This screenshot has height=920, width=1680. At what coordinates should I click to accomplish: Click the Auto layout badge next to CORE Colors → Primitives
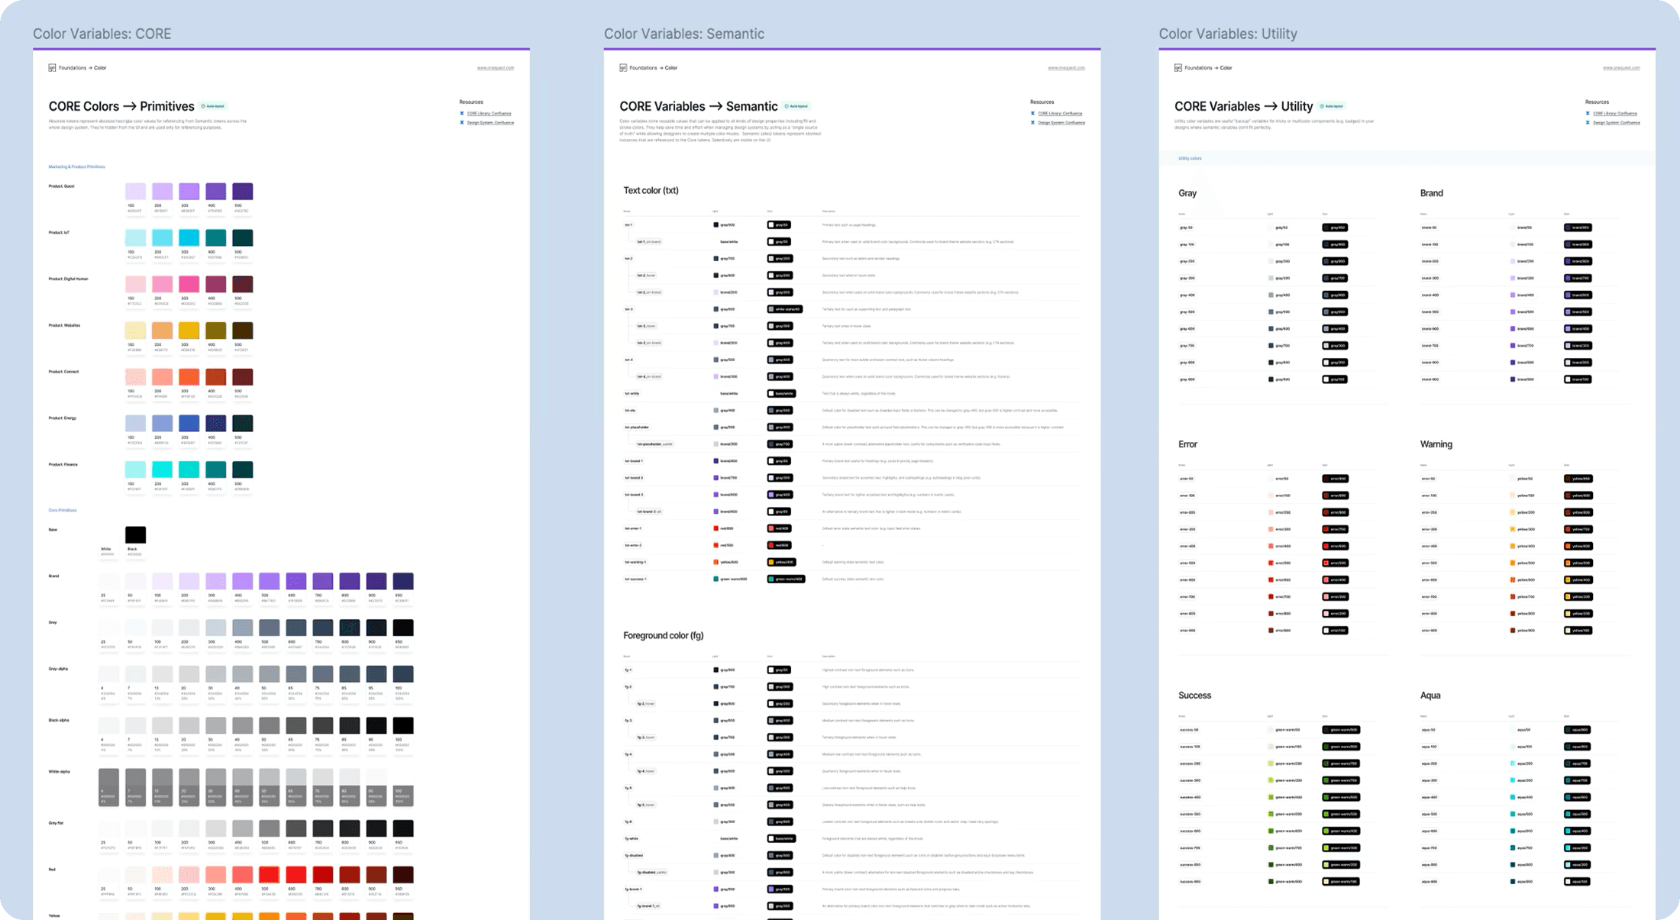213,107
